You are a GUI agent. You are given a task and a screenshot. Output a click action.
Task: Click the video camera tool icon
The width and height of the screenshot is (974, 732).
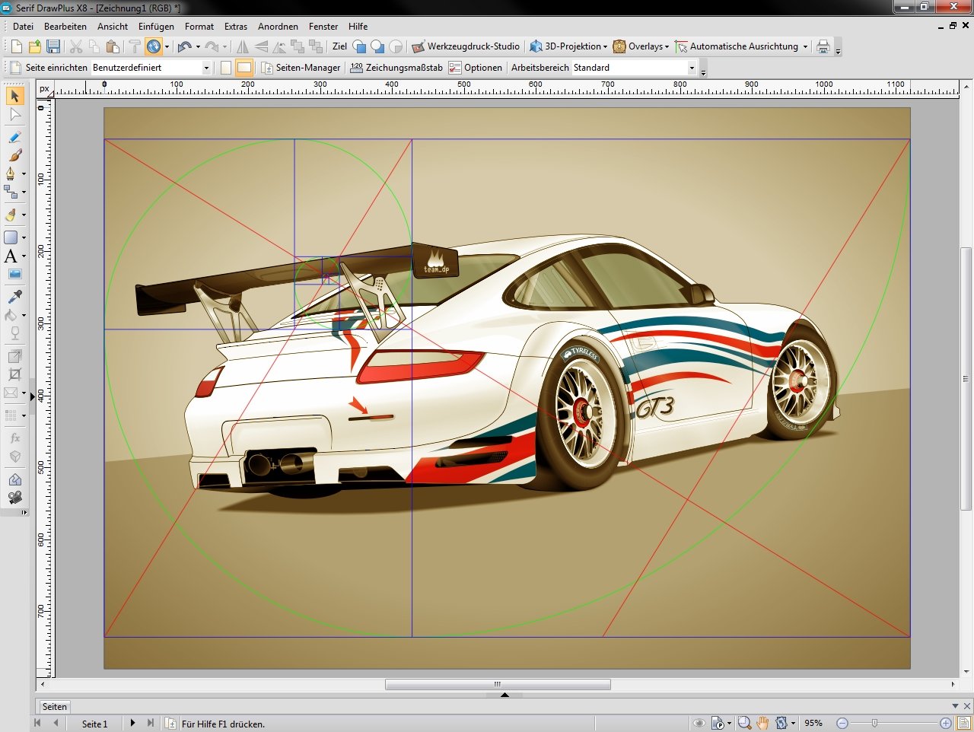click(14, 498)
